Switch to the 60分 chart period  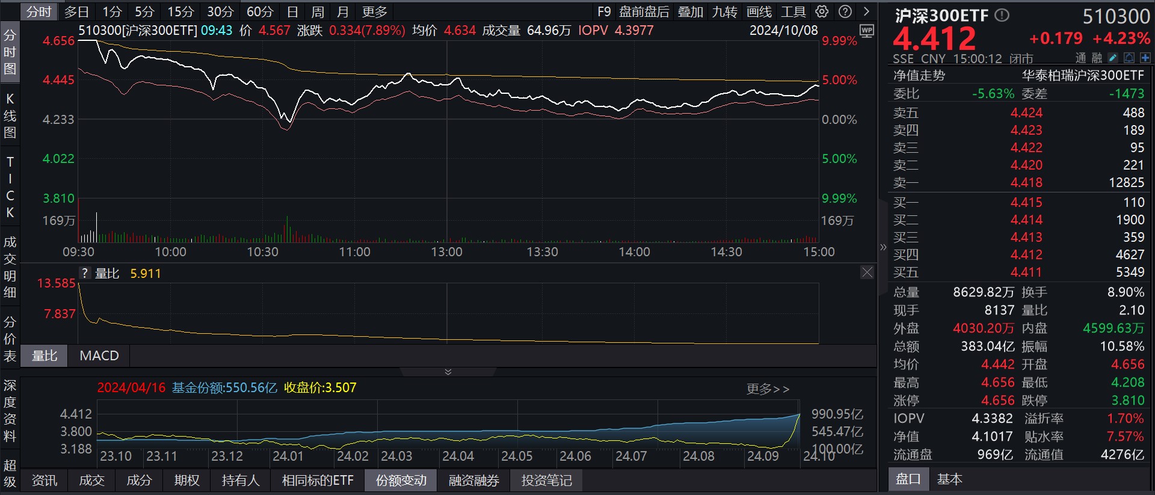click(x=260, y=12)
